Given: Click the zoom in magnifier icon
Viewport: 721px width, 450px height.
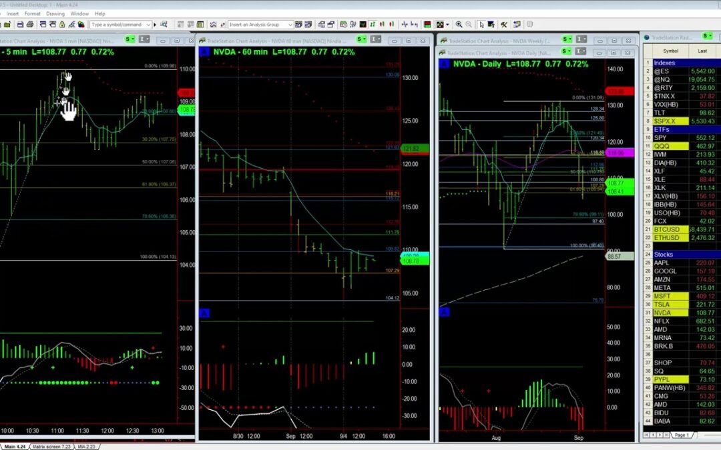Looking at the screenshot, I should [x=459, y=25].
